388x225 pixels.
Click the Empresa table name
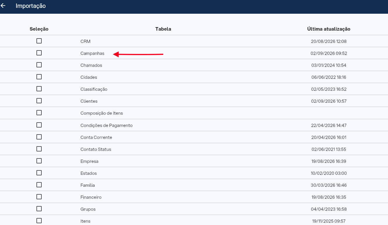click(x=89, y=161)
